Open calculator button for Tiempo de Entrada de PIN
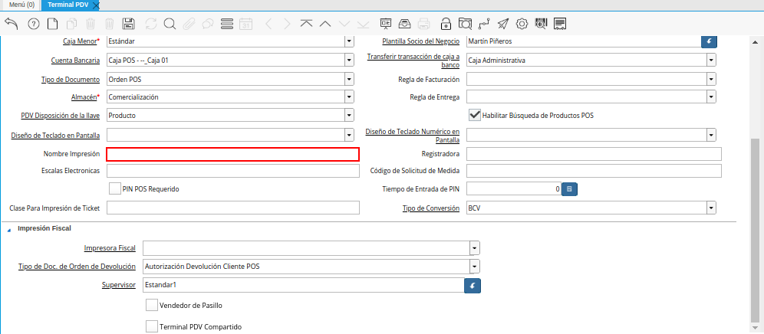Image resolution: width=764 pixels, height=334 pixels. 570,189
